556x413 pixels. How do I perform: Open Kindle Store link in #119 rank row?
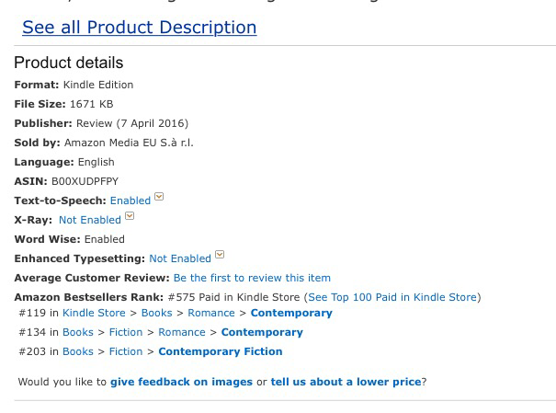click(94, 313)
